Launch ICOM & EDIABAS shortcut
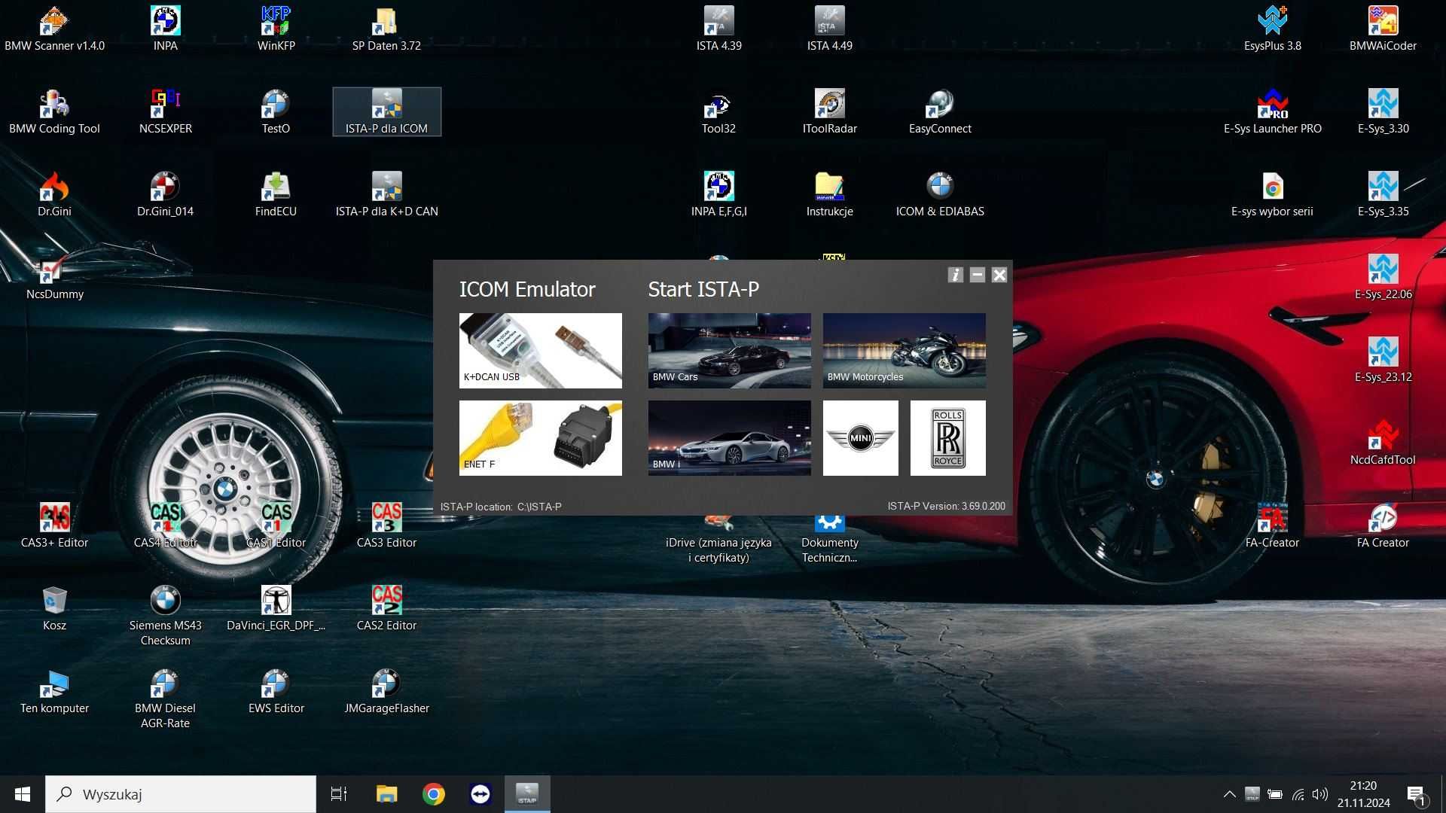 pos(940,196)
